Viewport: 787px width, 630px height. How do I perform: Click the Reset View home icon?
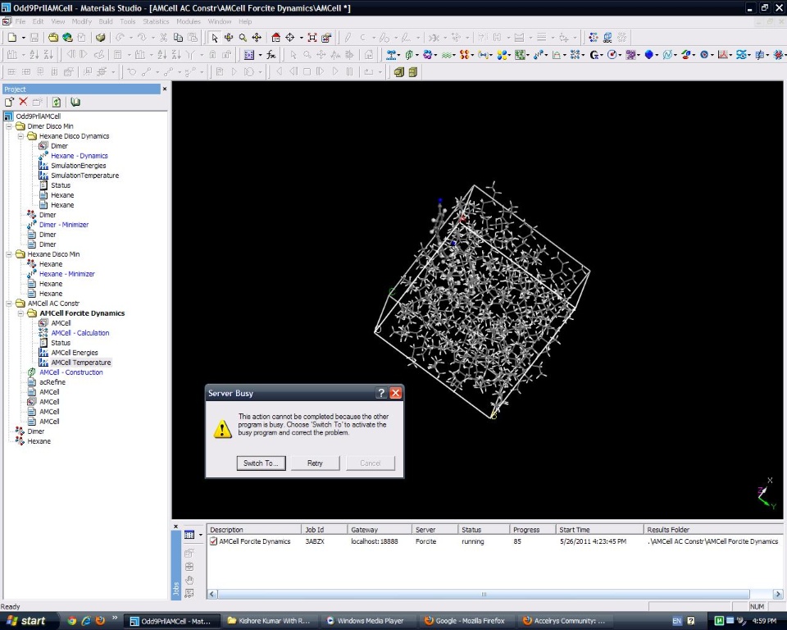tap(275, 38)
